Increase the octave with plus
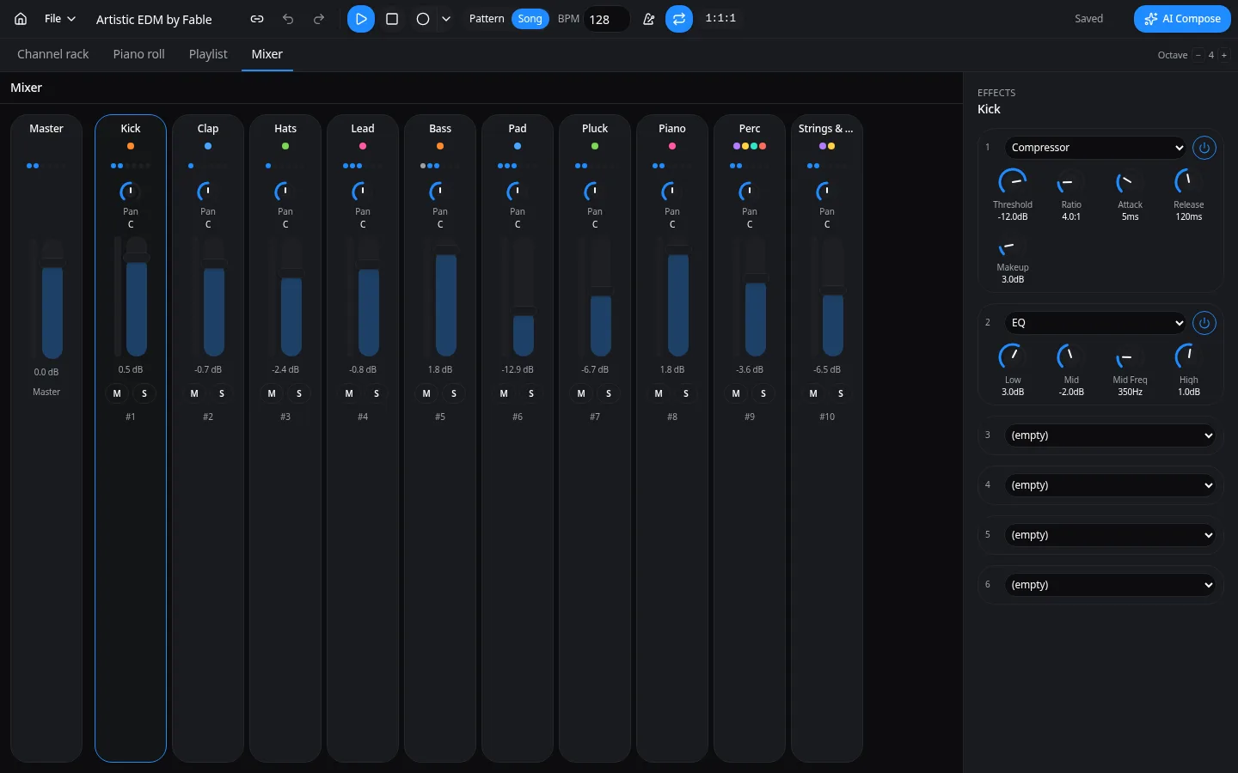 [1224, 55]
